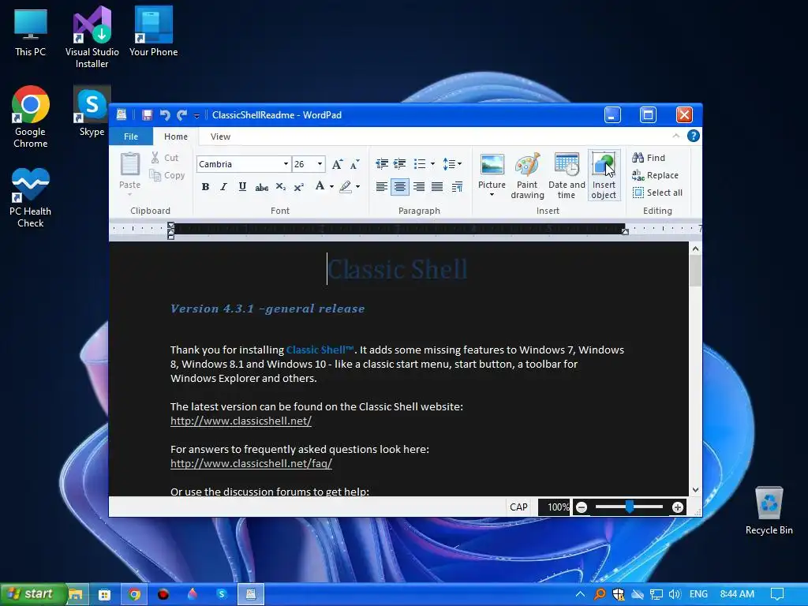The height and width of the screenshot is (606, 808).
Task: Collapse the ribbon with the chevron
Action: tap(676, 136)
